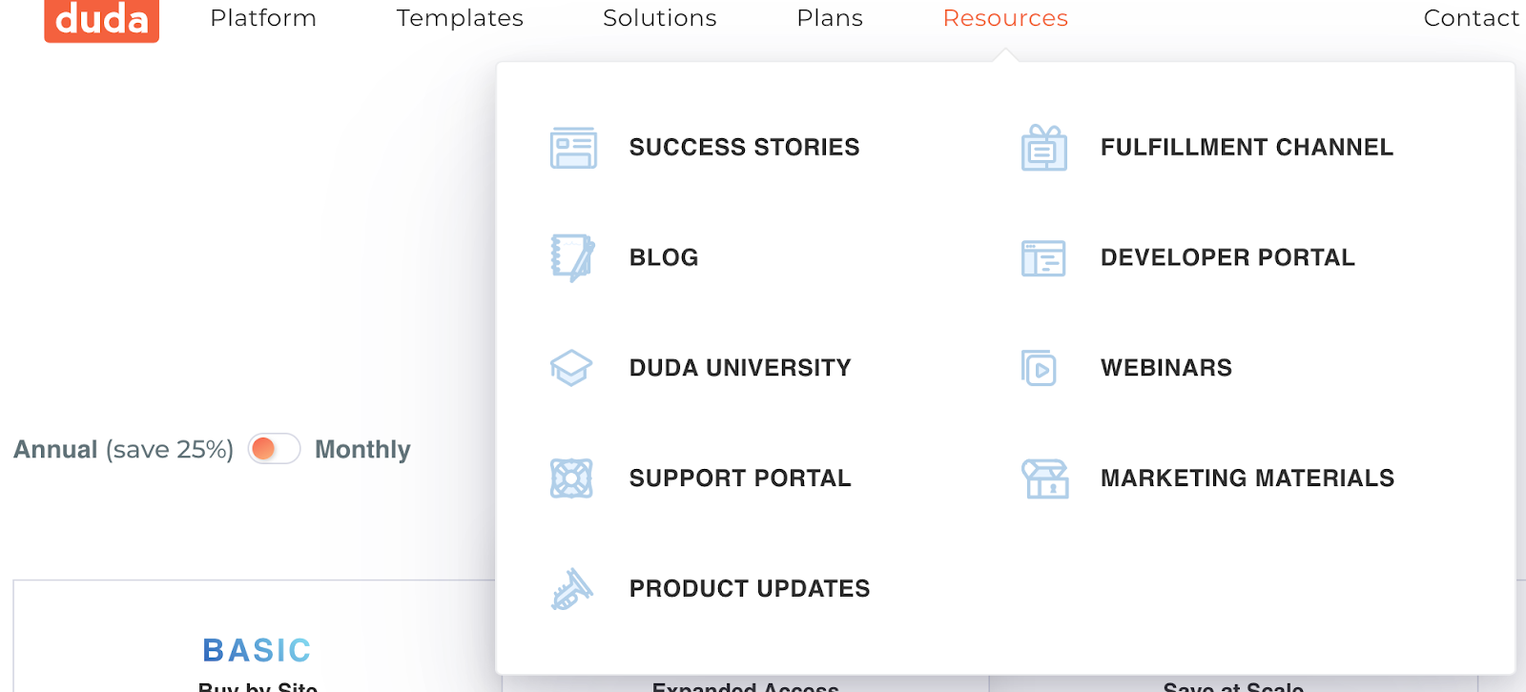Click the Support Portal lifebuoy icon

(571, 478)
